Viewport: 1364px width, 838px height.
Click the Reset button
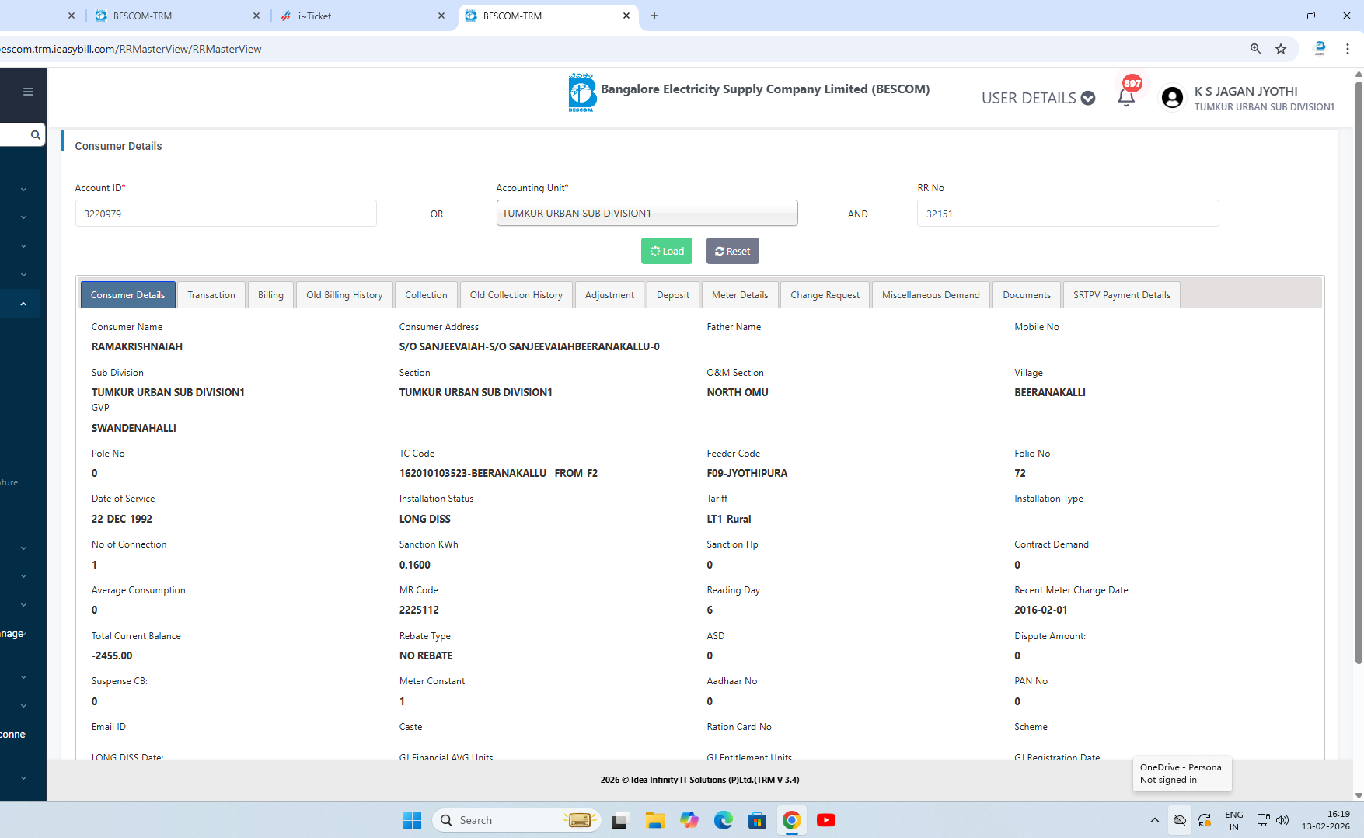tap(732, 251)
